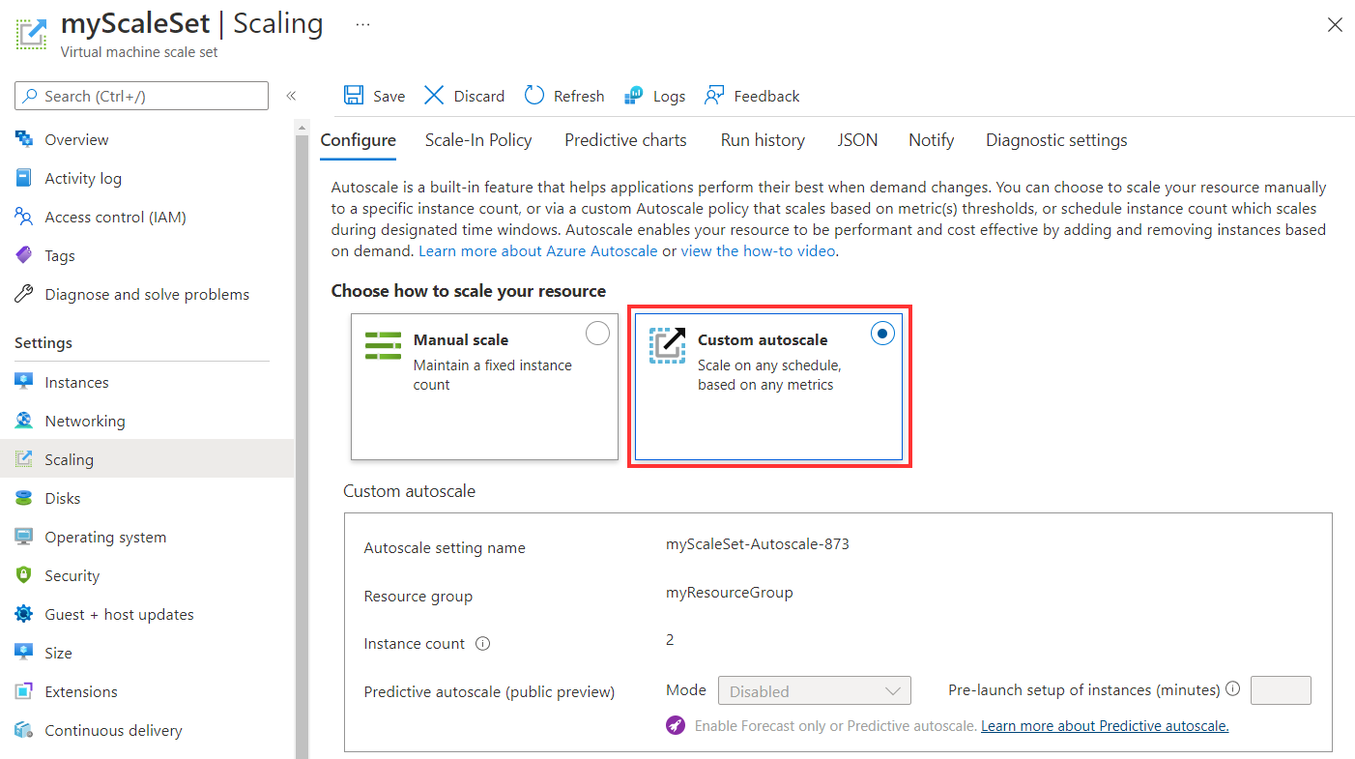This screenshot has width=1355, height=759.
Task: Click the info icon next to Instance count
Action: click(x=483, y=643)
